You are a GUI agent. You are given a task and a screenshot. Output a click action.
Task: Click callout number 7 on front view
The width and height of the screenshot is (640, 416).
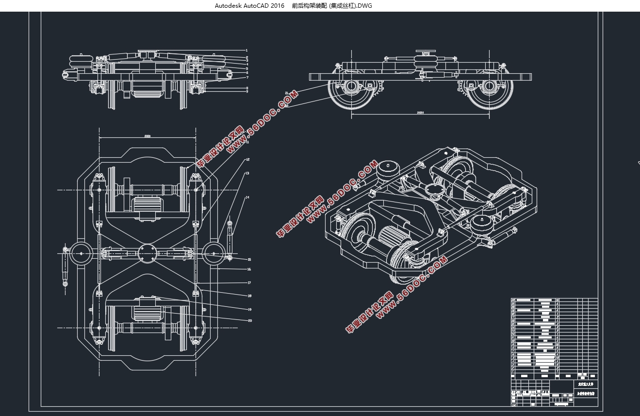247,77
